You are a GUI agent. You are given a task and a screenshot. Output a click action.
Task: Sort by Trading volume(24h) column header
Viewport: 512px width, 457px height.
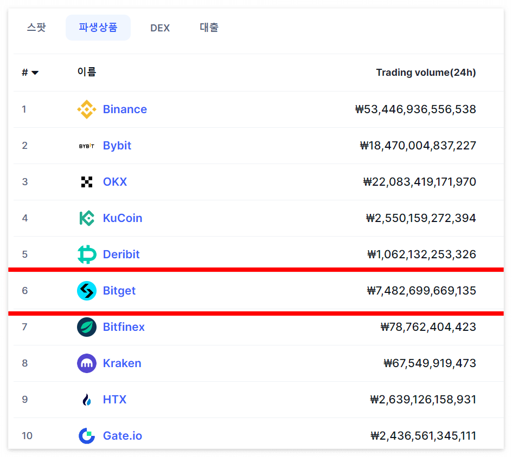(x=426, y=73)
